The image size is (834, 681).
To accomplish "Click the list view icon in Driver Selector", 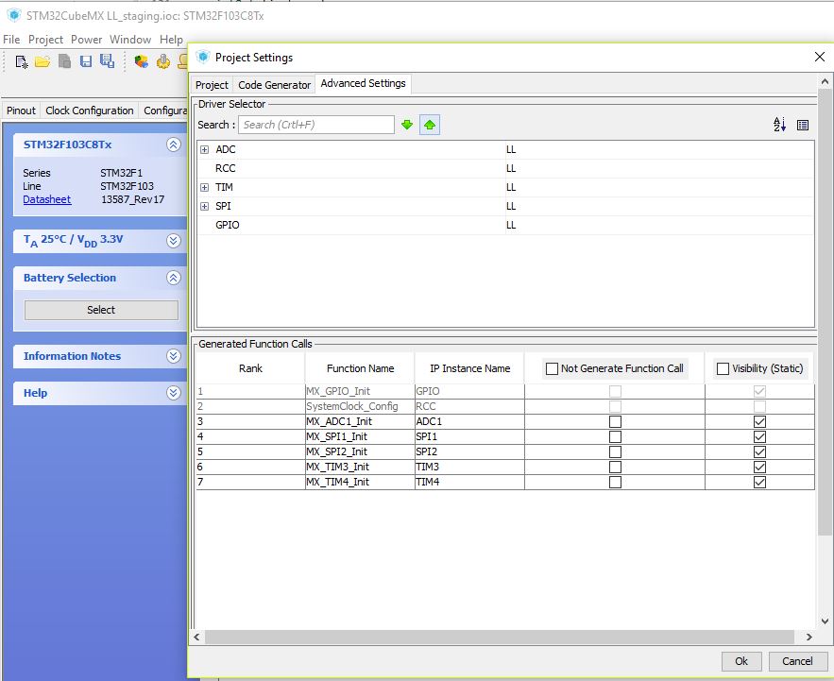I will tap(803, 125).
